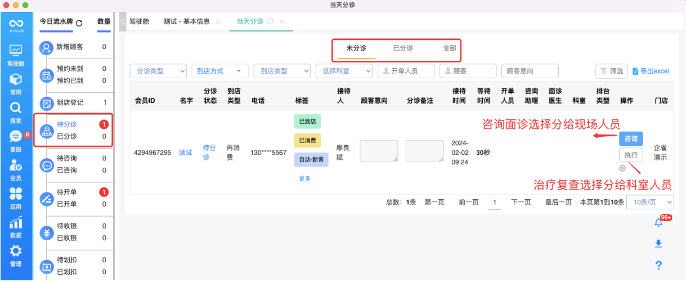Click the blue 咨询 button
The image size is (686, 282).
point(631,138)
